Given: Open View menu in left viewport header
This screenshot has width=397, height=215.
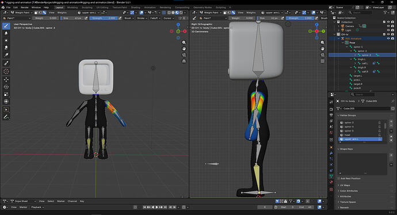Looking at the screenshot, I should [52, 13].
